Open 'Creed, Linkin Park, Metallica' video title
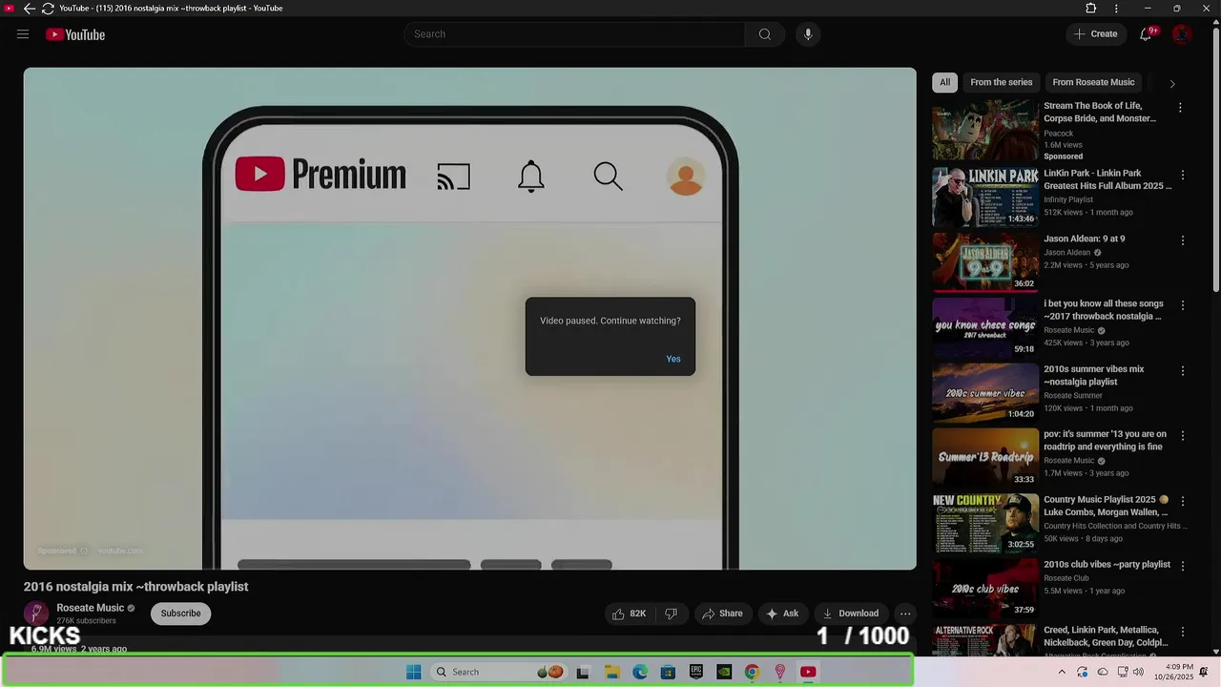 pos(1106,636)
